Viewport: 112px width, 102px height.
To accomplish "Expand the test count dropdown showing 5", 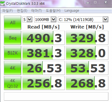I will coord(30,20).
